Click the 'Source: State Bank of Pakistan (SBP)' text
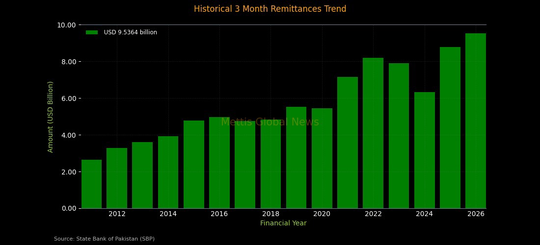 pyautogui.click(x=104, y=239)
